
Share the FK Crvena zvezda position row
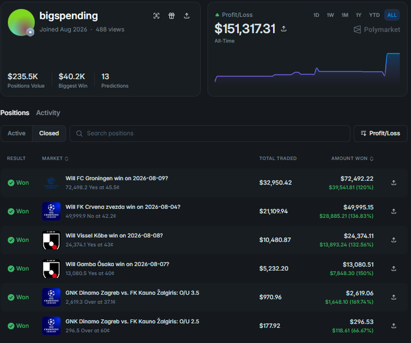pos(393,211)
